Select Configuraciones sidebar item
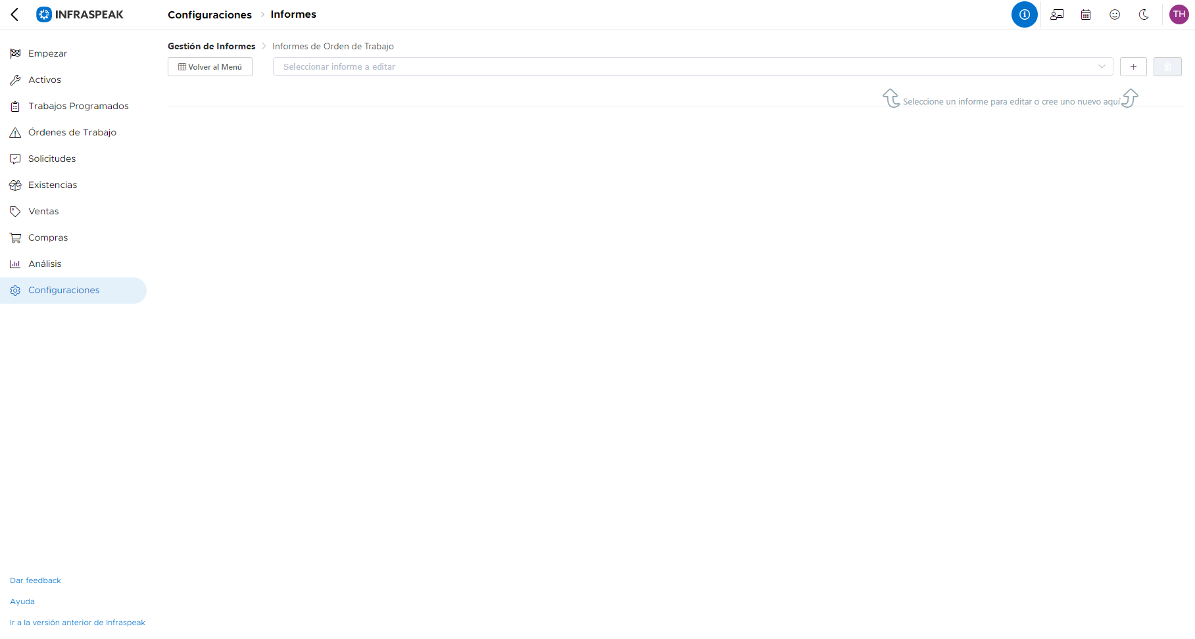The height and width of the screenshot is (639, 1195). pyautogui.click(x=73, y=291)
